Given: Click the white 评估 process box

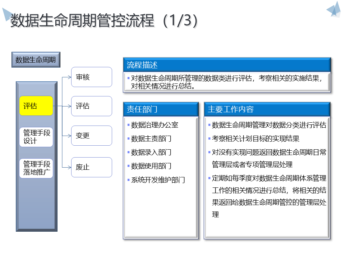Looking at the screenshot, I should click(x=92, y=106).
